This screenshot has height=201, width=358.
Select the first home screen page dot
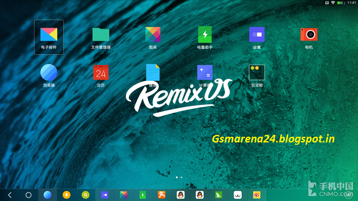pyautogui.click(x=177, y=177)
